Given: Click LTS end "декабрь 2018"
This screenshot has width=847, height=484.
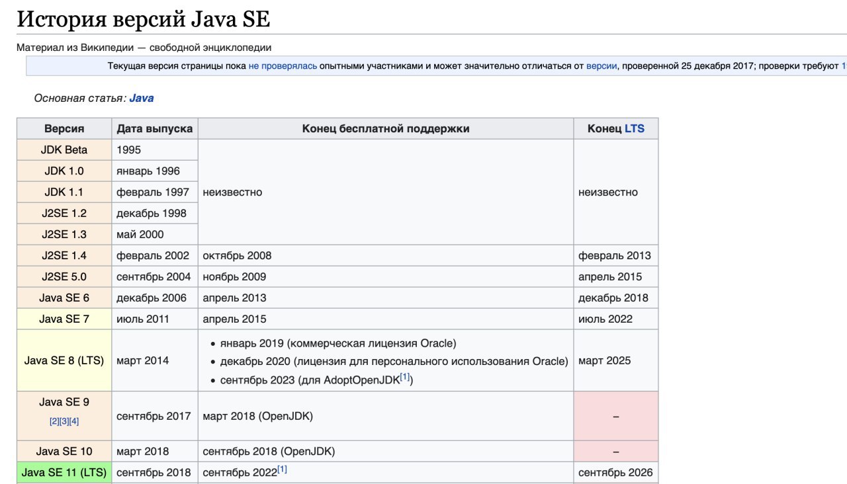Looking at the screenshot, I should 613,298.
